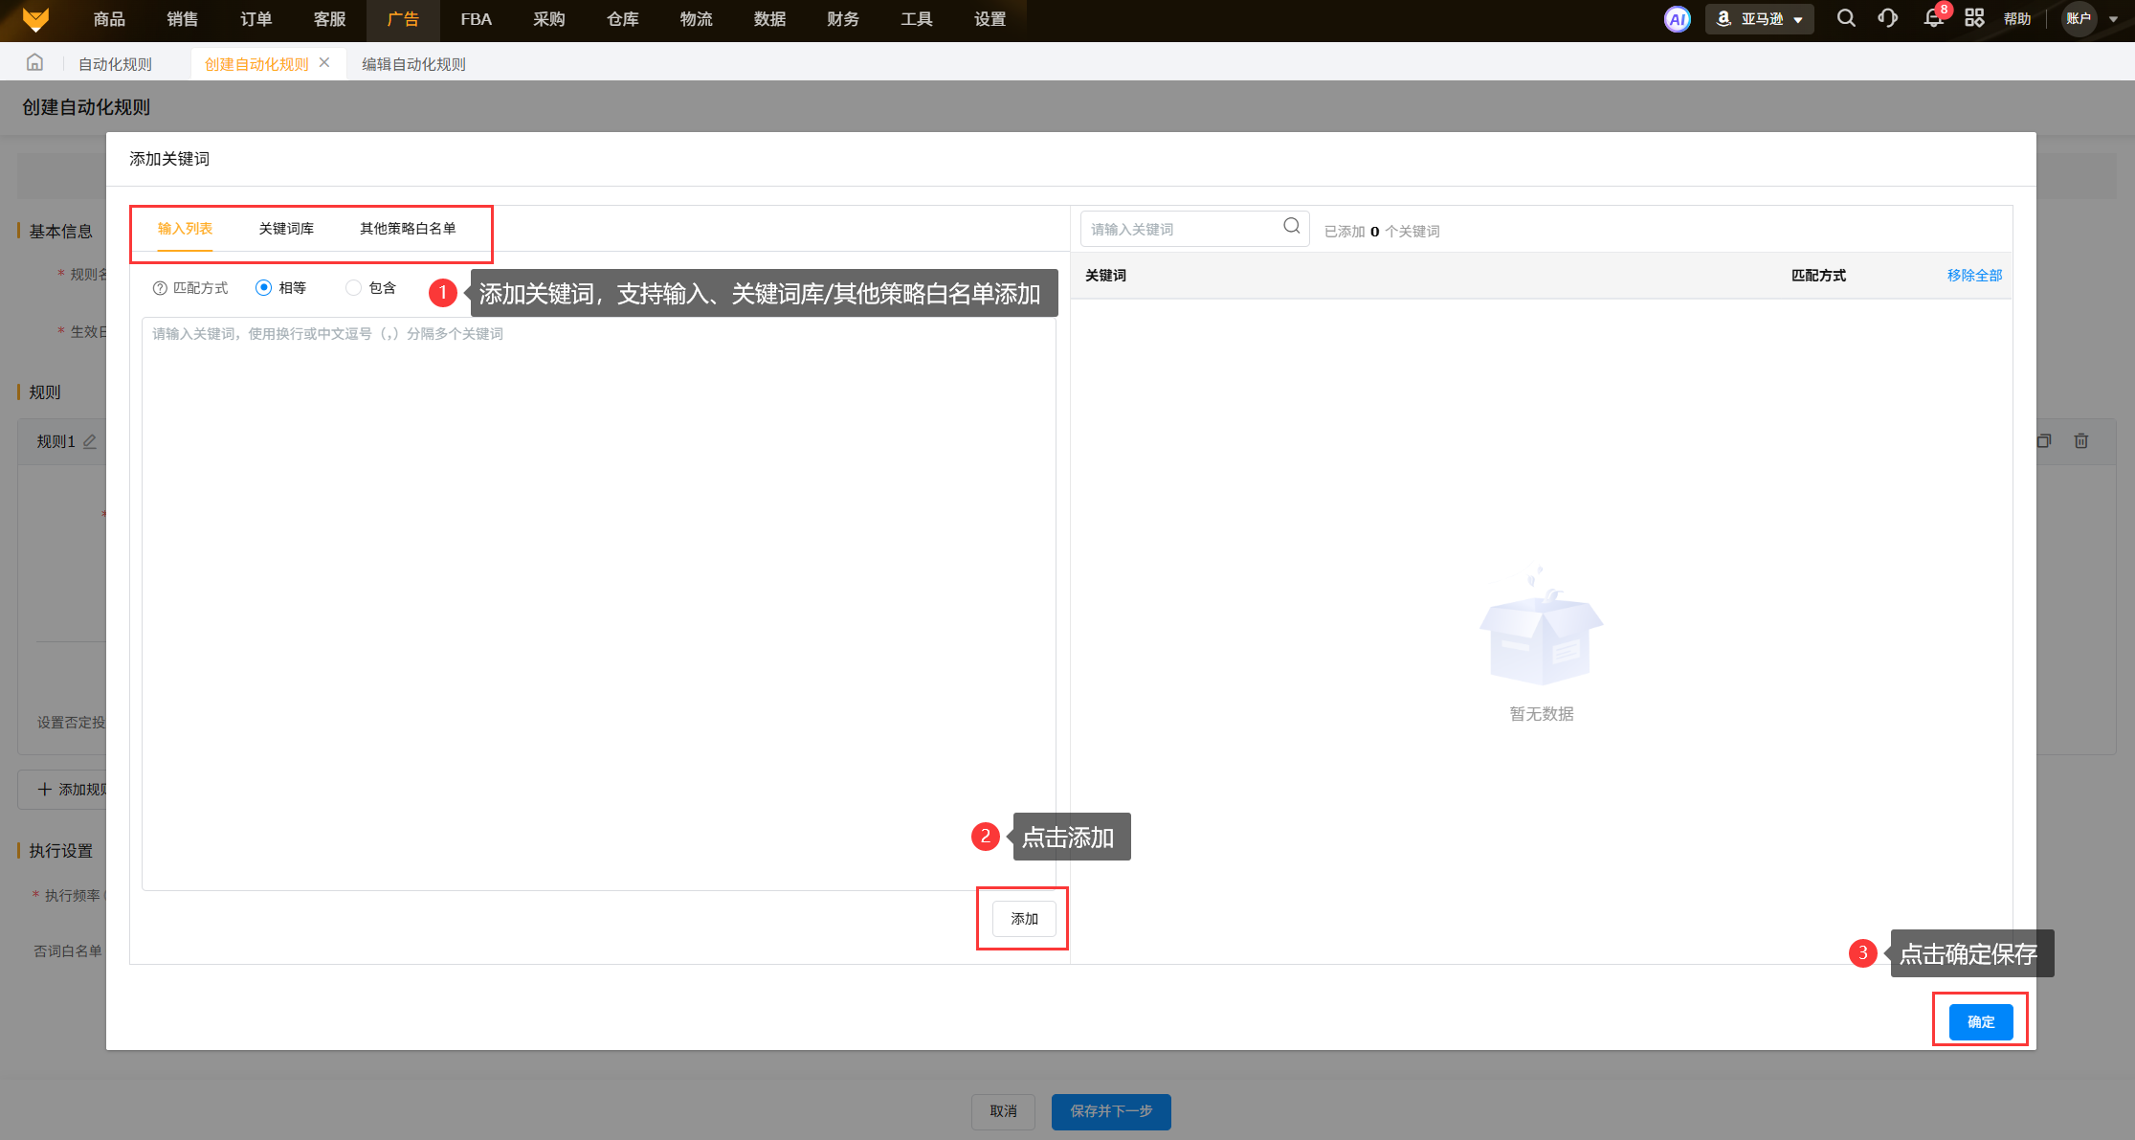Click the keyword search magnifier icon
This screenshot has height=1140, width=2135.
pos(1292,227)
